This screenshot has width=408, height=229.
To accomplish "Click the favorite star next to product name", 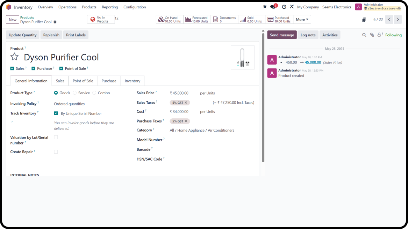I will pyautogui.click(x=14, y=57).
